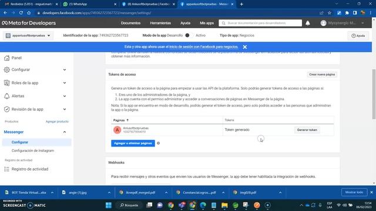376x211 pixels.
Task: Bookmark page with the star icon
Action: click(330, 13)
